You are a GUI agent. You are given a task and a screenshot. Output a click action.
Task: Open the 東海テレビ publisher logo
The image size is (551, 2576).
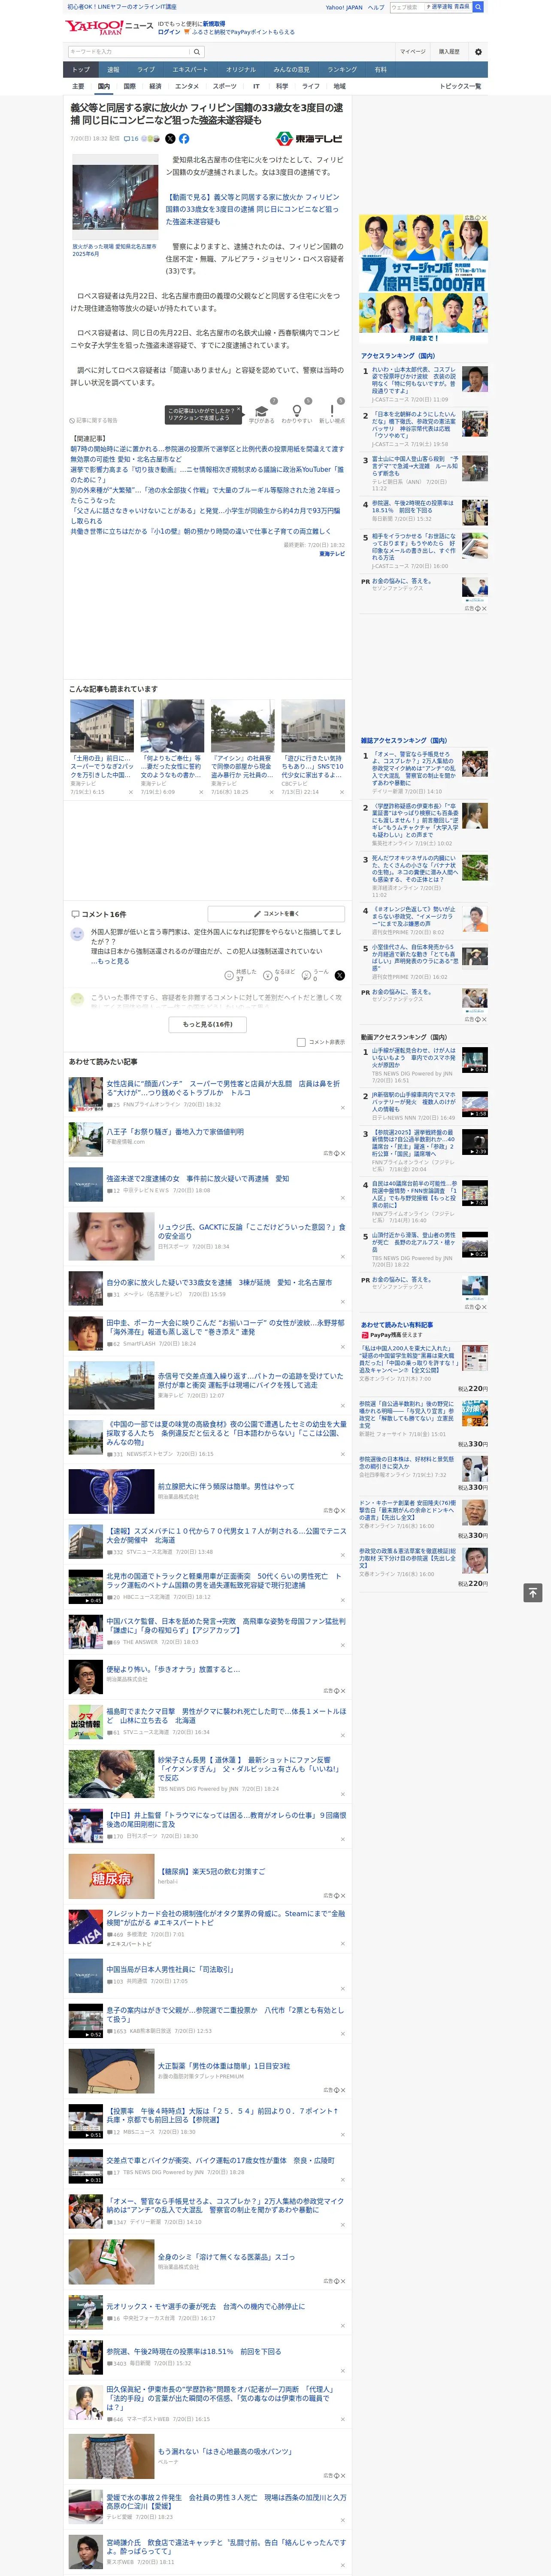(309, 139)
